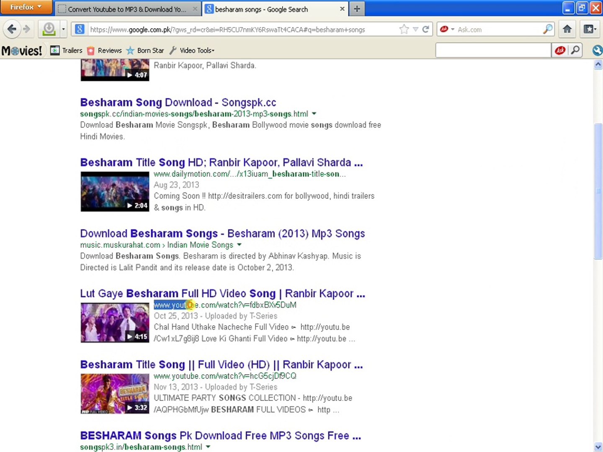Open Born Star from the Movies toolbar

click(145, 51)
